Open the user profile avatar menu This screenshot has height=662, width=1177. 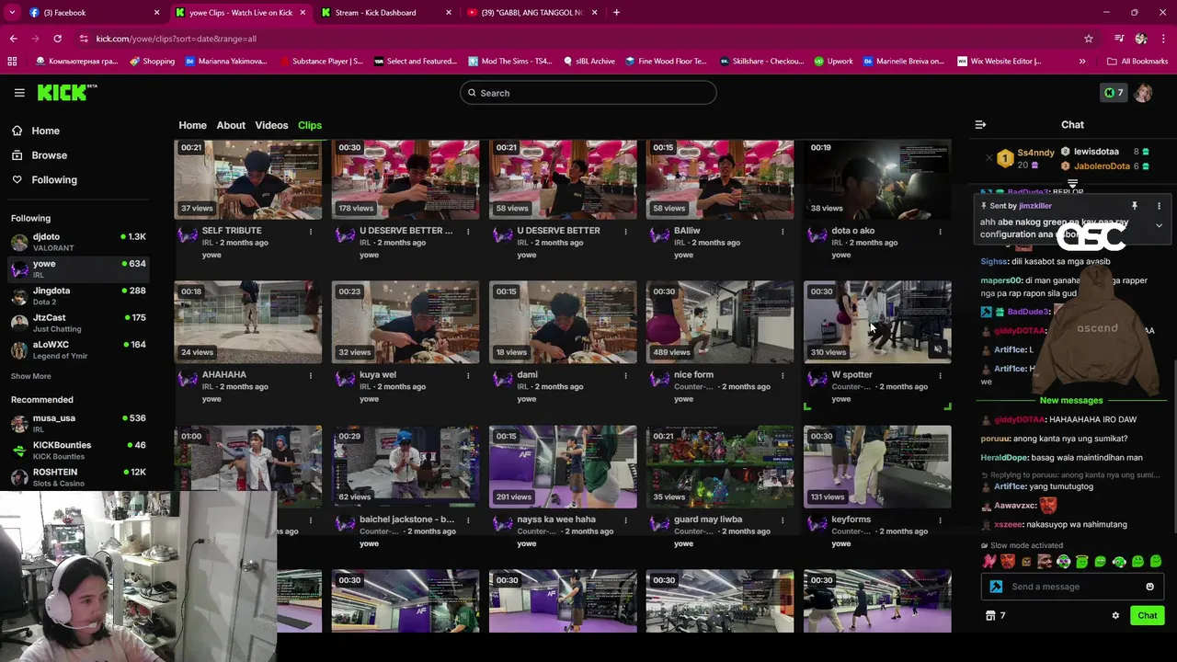[1143, 93]
